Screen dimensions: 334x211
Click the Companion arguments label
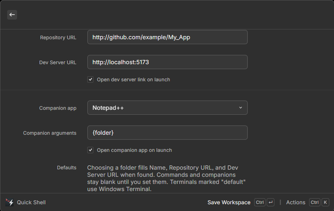pos(50,133)
